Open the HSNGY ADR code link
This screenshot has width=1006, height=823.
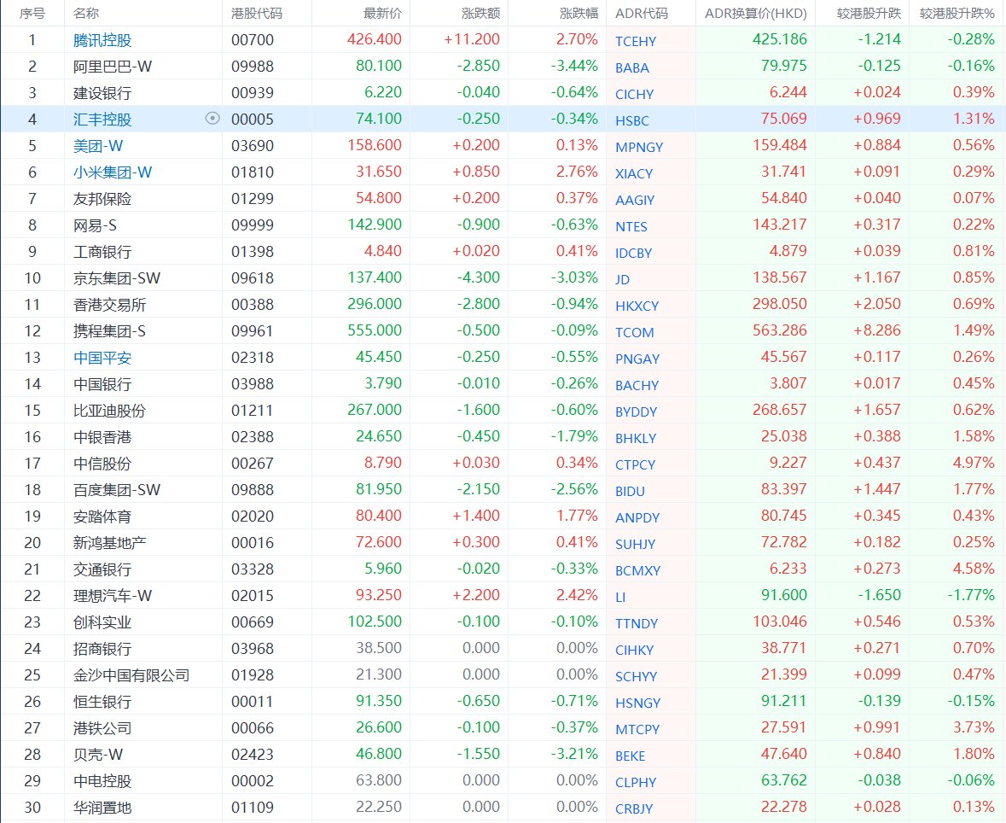[637, 703]
